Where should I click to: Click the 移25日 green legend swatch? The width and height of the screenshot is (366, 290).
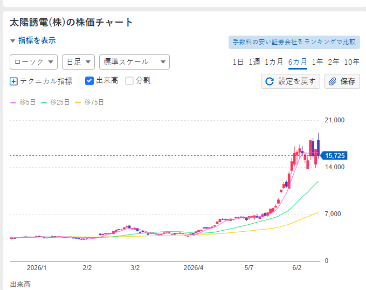[x=44, y=102]
